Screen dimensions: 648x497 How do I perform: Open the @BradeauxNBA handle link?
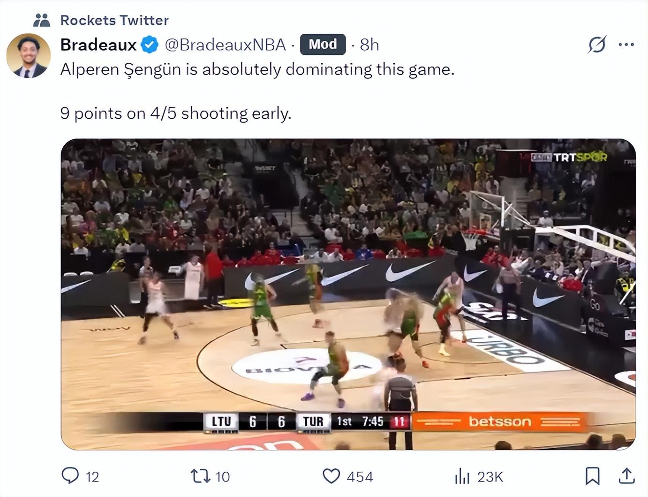[225, 45]
